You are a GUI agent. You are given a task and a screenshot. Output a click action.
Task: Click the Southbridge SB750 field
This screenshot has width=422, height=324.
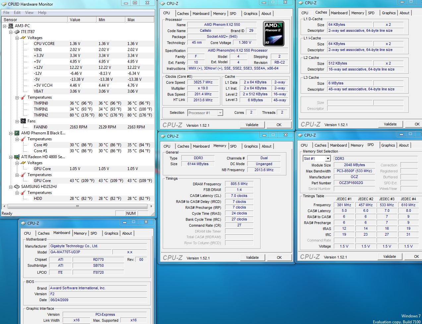[98, 266]
